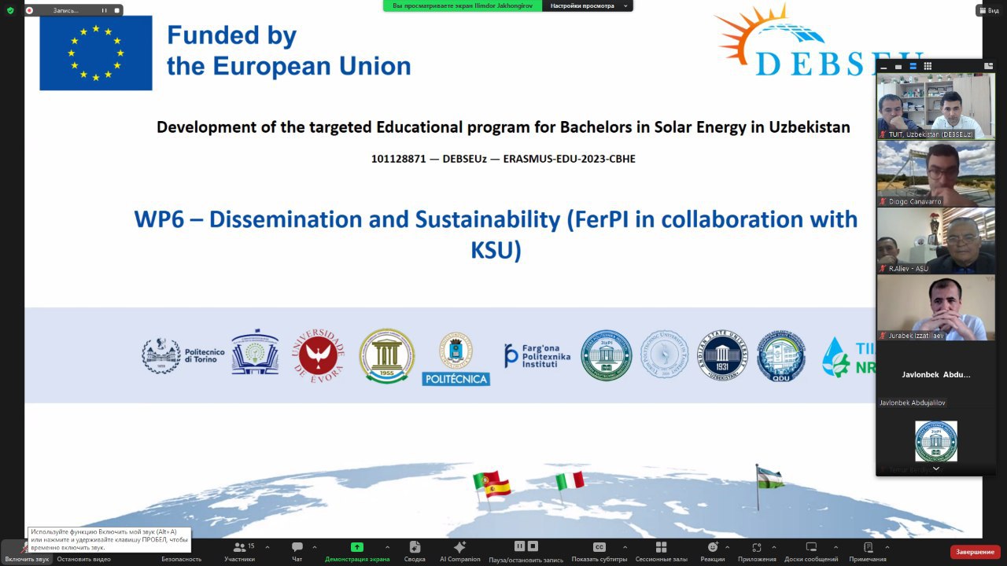Click the green encryption shield icon
Viewport: 1007px width, 566px height.
(x=10, y=10)
